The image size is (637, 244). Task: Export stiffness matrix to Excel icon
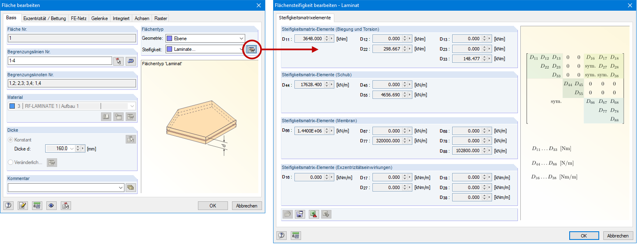[314, 214]
